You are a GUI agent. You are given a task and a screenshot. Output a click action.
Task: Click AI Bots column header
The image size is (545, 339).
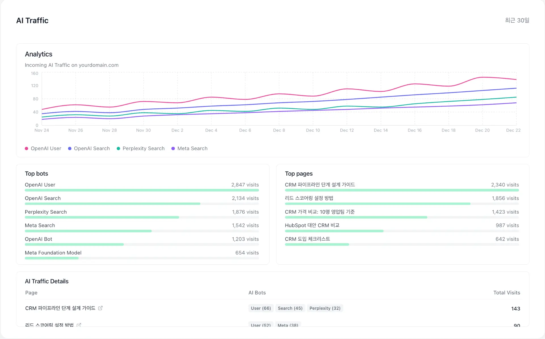257,292
